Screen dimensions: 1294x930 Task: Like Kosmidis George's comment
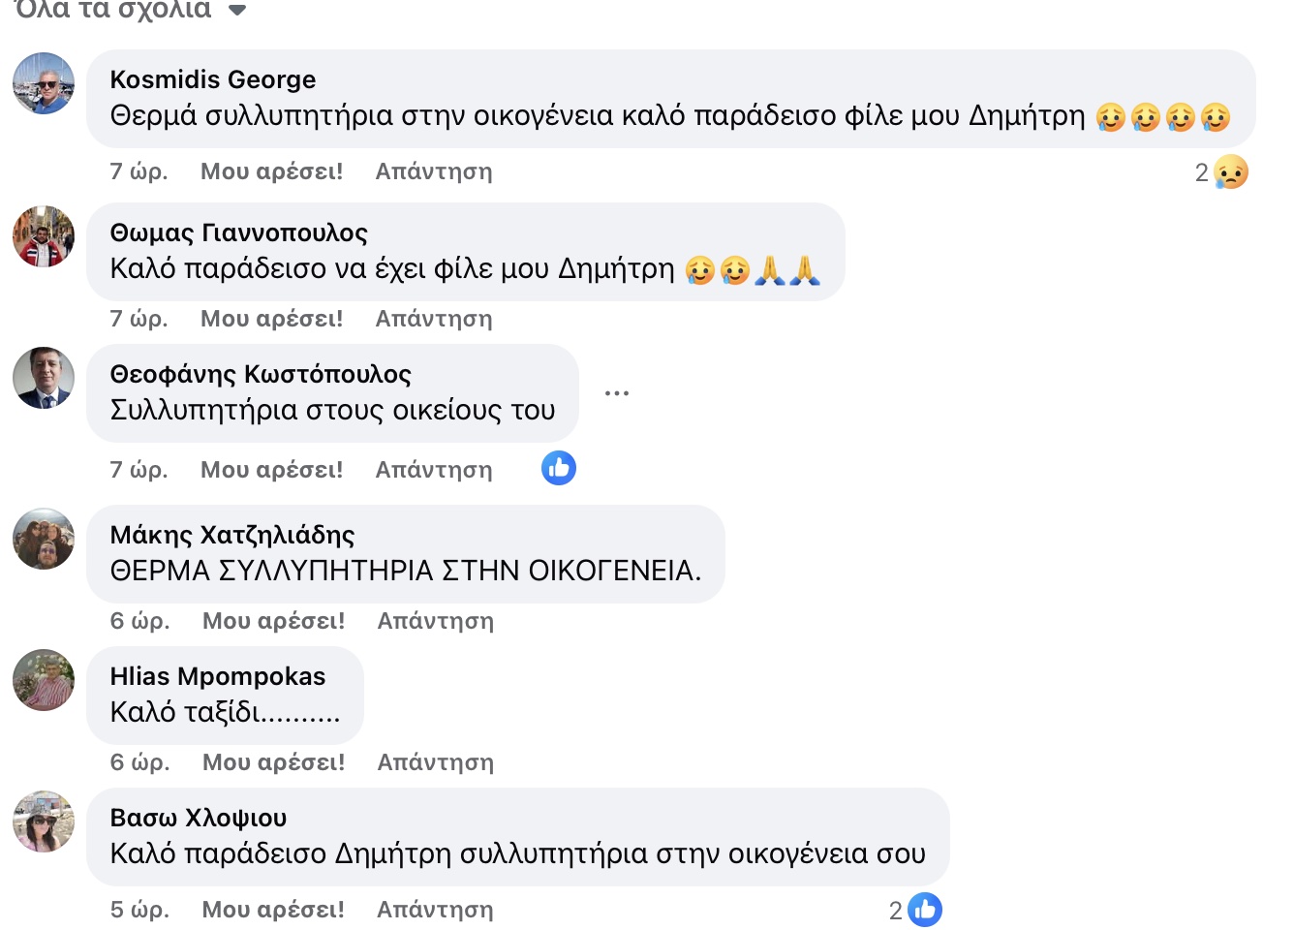click(271, 171)
